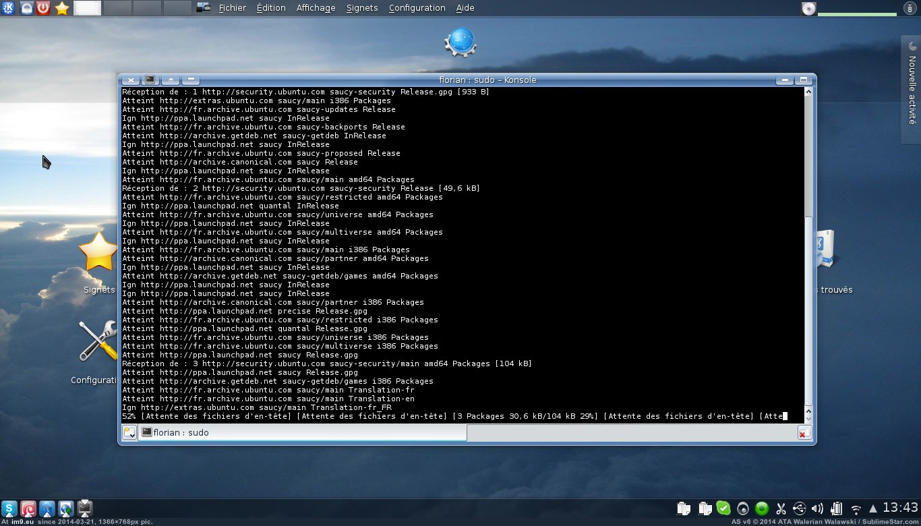The image size is (921, 526).
Task: Click the Wi-Fi network tray icon
Action: tap(856, 509)
